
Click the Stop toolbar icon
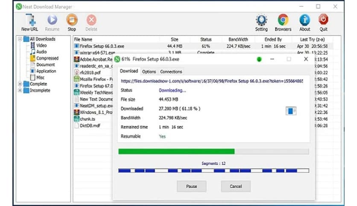click(72, 23)
